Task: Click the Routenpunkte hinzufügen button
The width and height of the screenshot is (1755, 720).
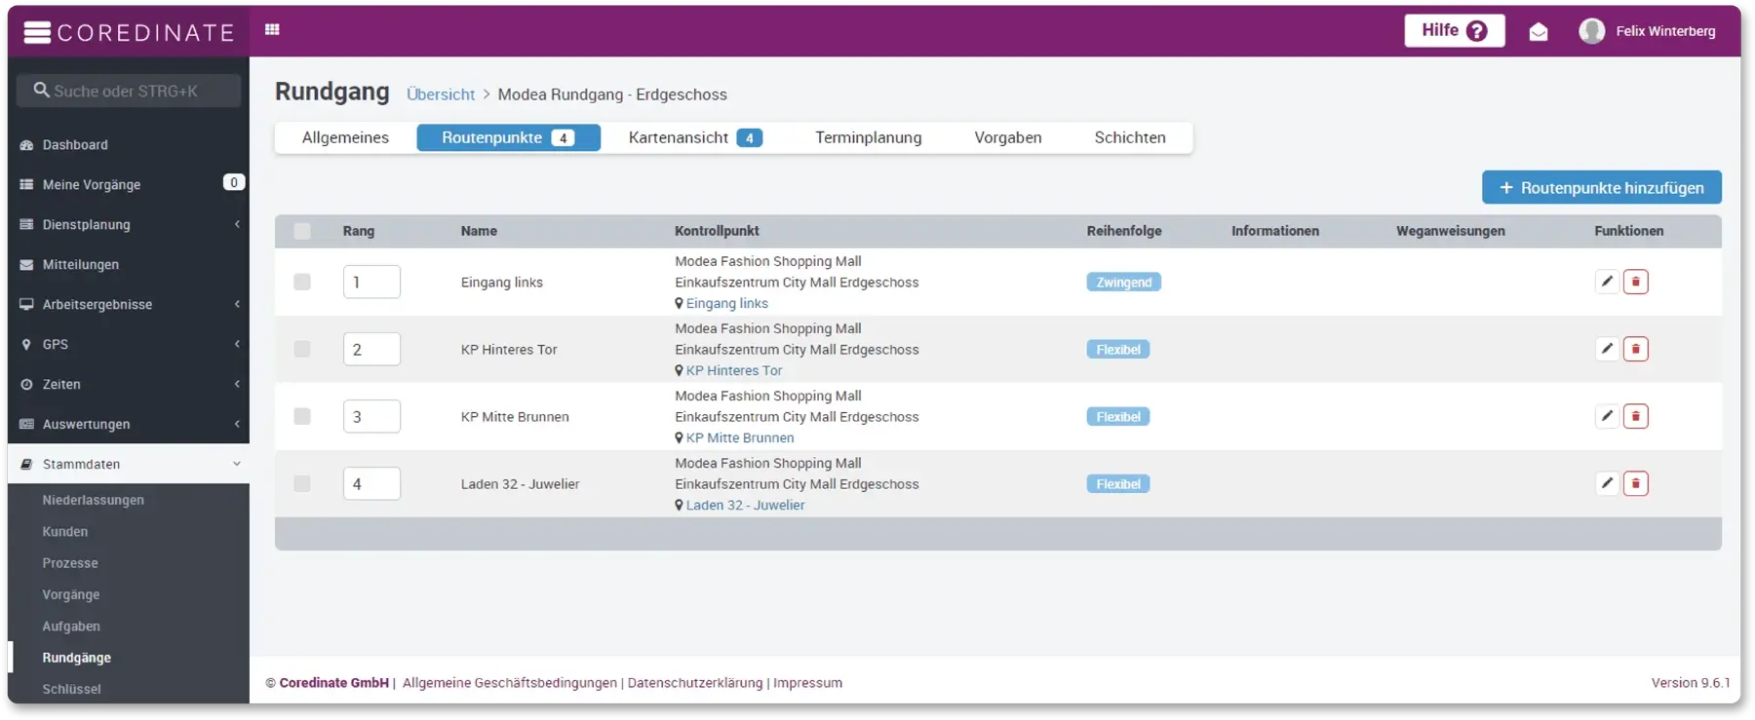Action: click(1601, 187)
